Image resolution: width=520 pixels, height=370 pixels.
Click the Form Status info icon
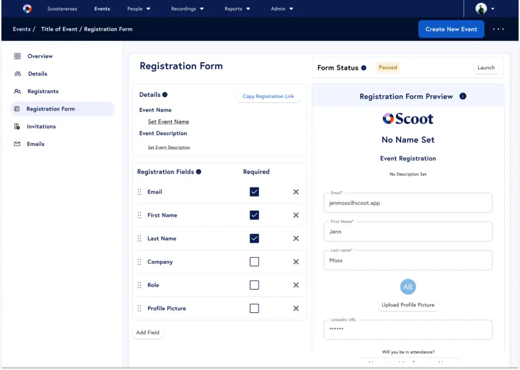coord(364,68)
